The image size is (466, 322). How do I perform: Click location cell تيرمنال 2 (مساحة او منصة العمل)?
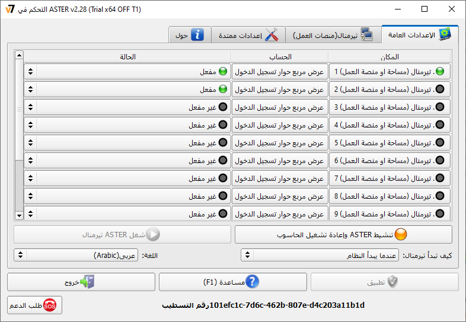tap(390, 89)
